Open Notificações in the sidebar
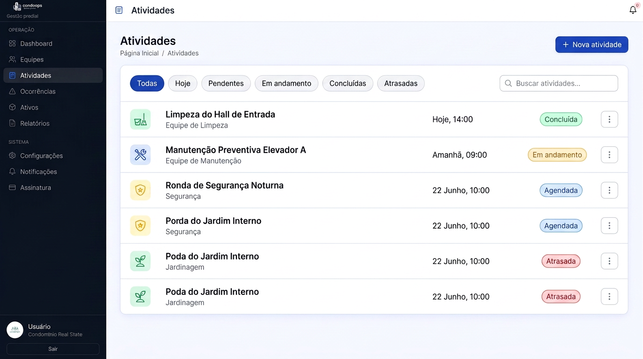 tap(53, 172)
